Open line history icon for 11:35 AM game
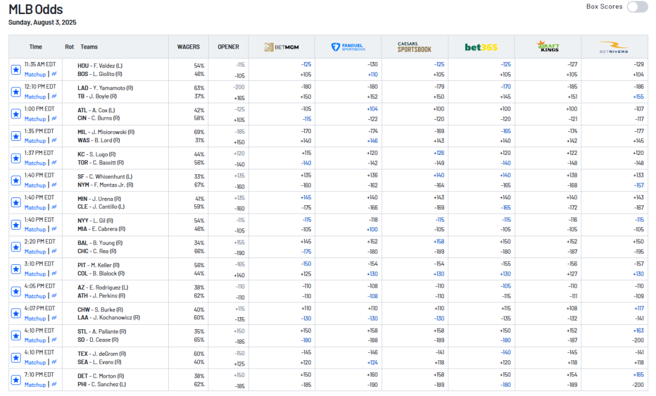The width and height of the screenshot is (656, 396). [x=55, y=74]
